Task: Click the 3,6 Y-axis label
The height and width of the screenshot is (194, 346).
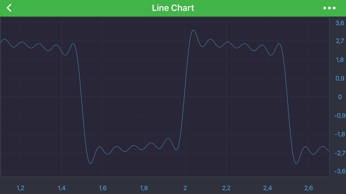Action: (x=340, y=23)
